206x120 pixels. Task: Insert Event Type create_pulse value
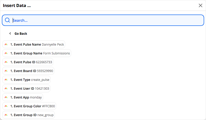point(26,80)
